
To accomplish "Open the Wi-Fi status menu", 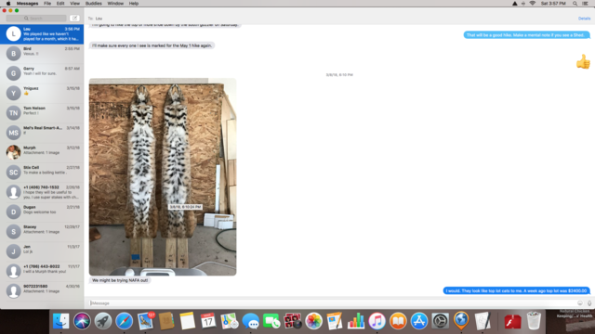I will click(x=533, y=4).
